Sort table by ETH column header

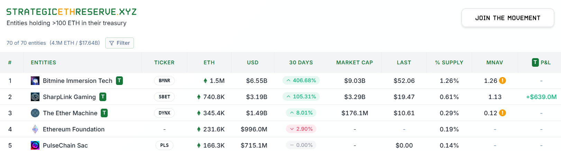click(209, 63)
